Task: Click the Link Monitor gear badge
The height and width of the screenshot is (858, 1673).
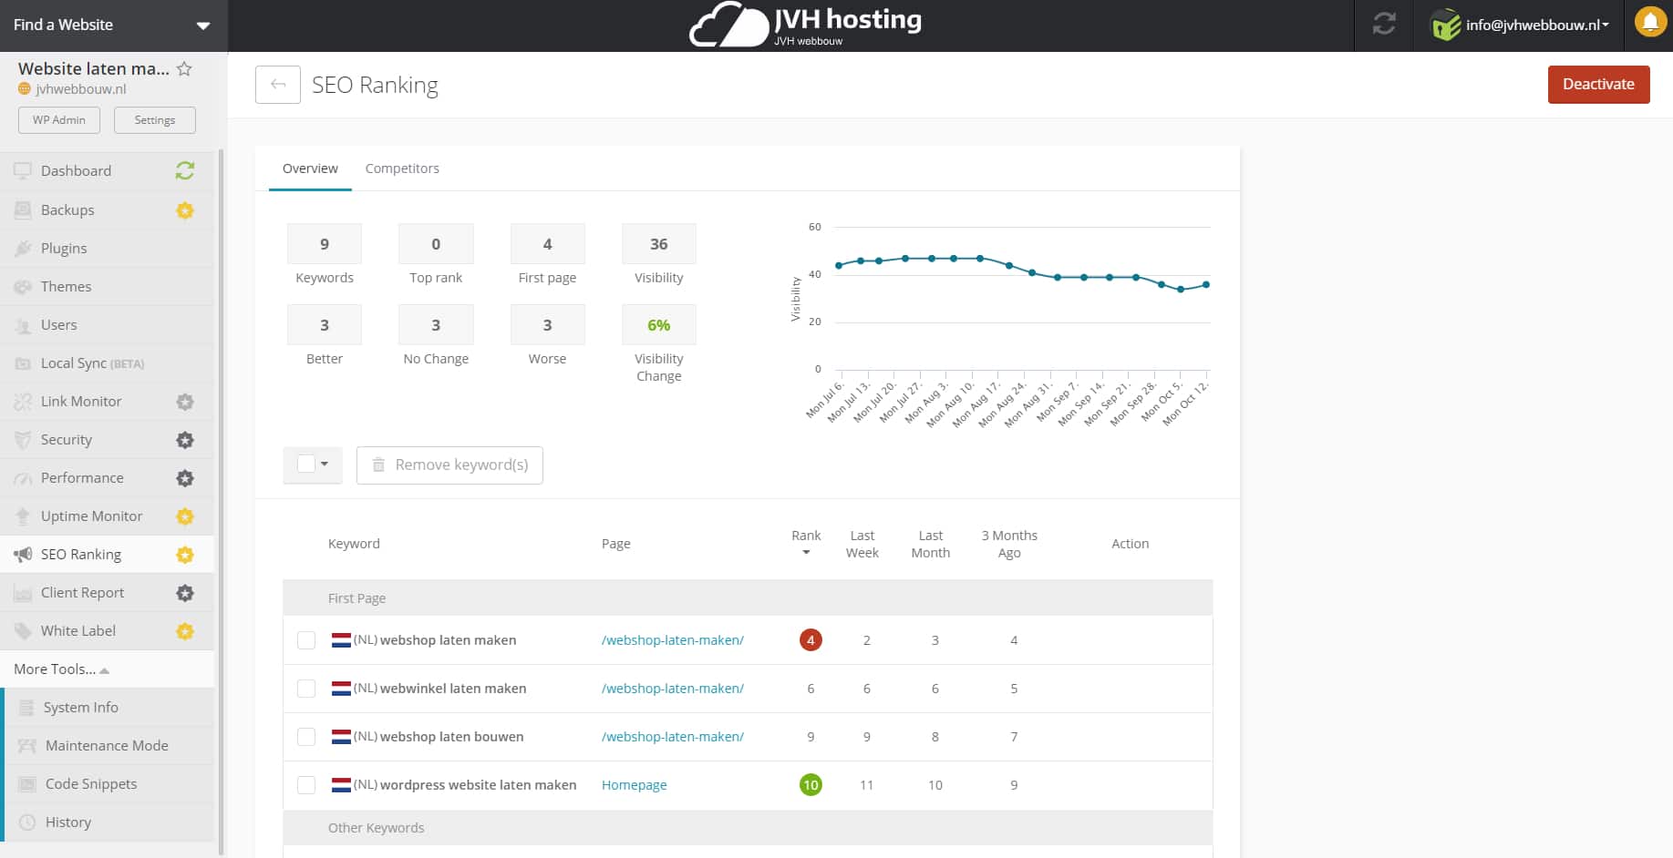Action: click(x=185, y=402)
